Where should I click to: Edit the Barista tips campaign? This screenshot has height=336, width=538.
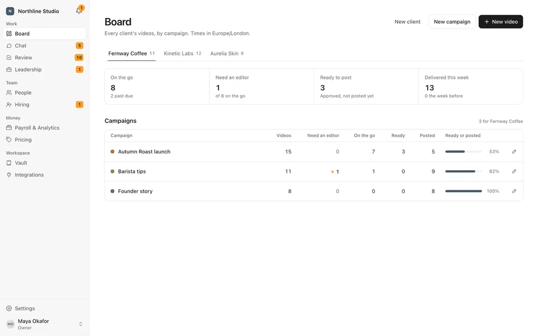pos(514,171)
